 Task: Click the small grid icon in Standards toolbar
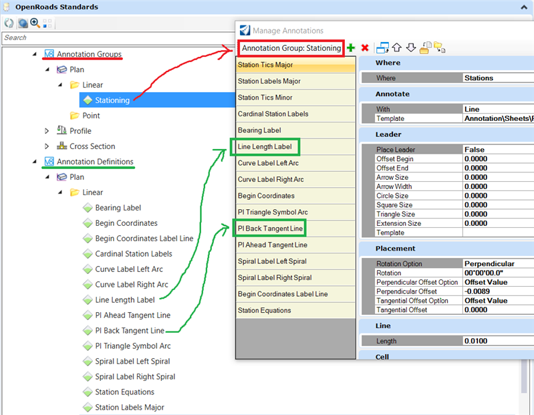point(47,23)
